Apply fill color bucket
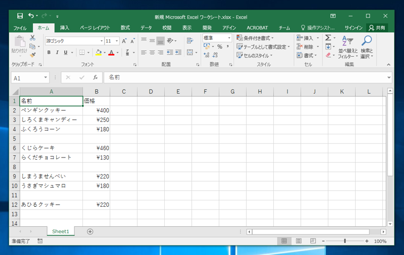Image resolution: width=404 pixels, height=255 pixels. point(98,52)
